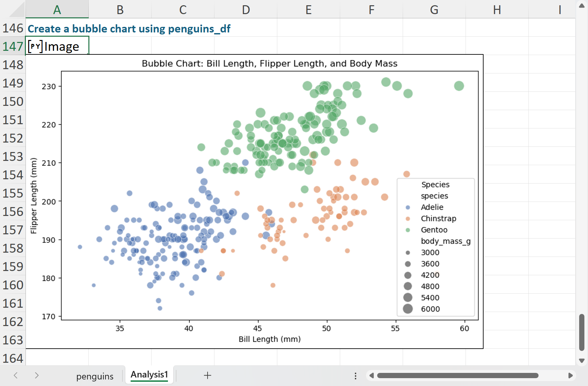Click the select-all corner triangle
This screenshot has width=588, height=386.
[x=16, y=10]
